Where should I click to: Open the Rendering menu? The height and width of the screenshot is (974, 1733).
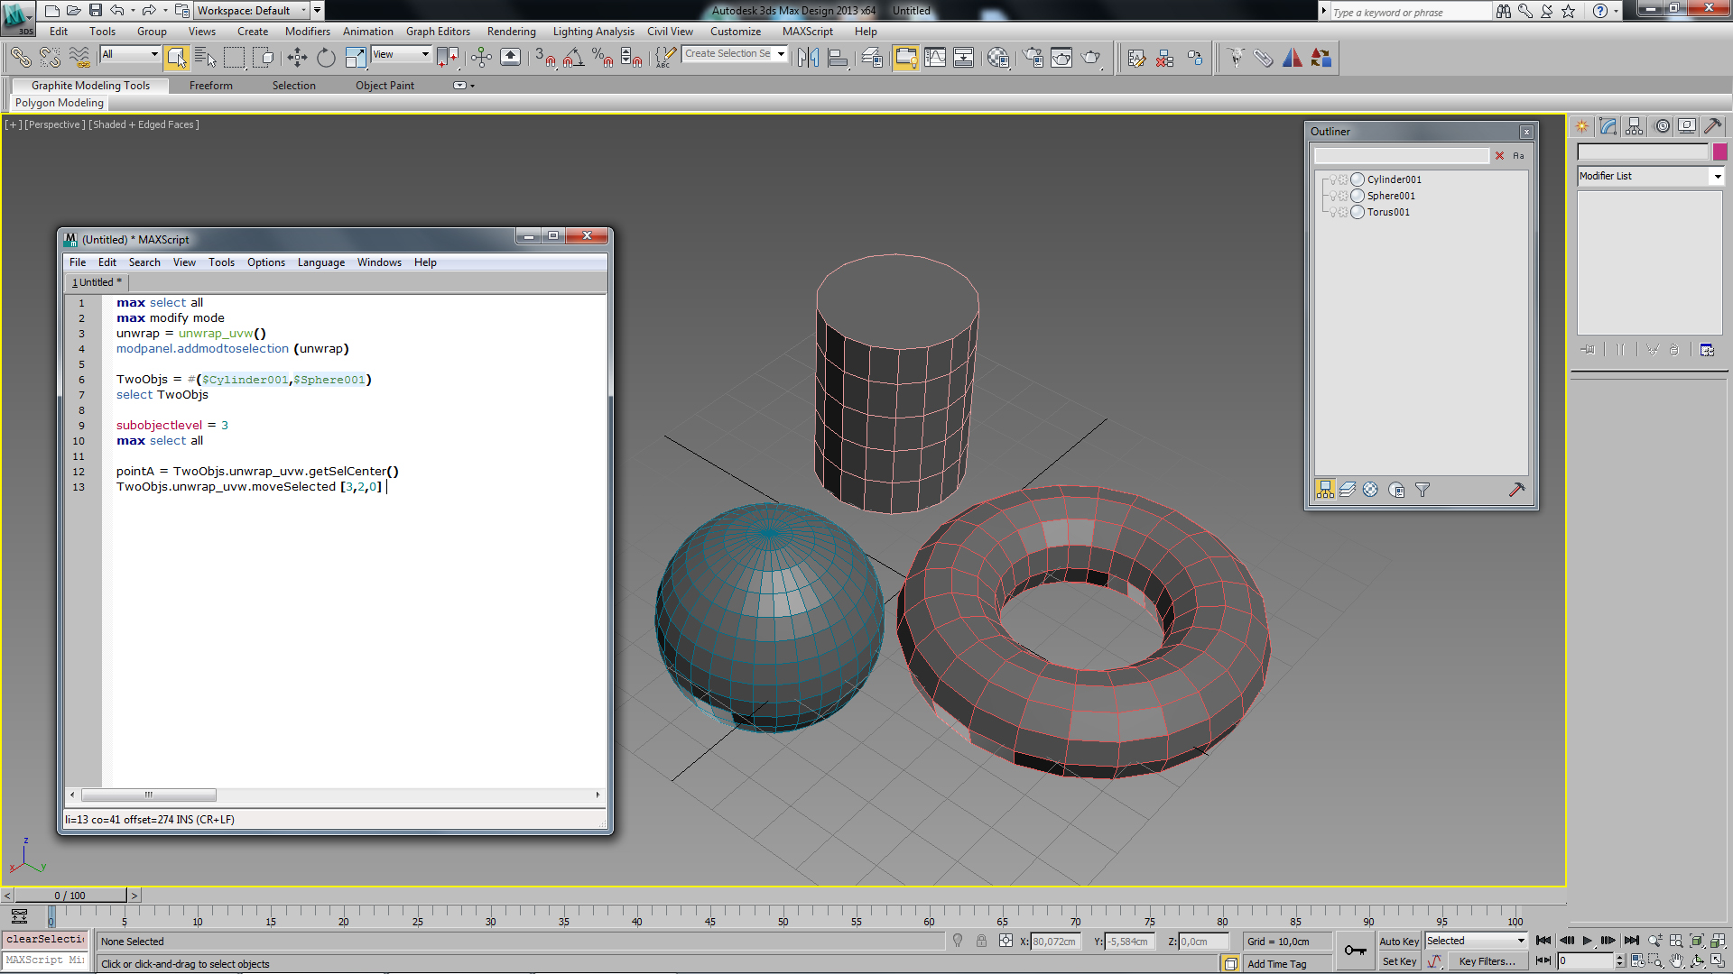[x=511, y=32]
